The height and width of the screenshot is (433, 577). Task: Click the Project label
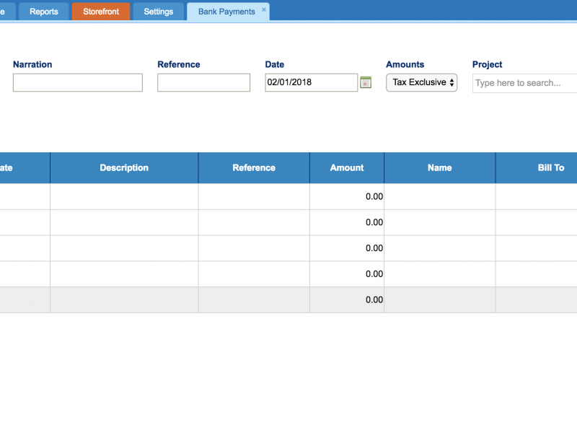488,64
